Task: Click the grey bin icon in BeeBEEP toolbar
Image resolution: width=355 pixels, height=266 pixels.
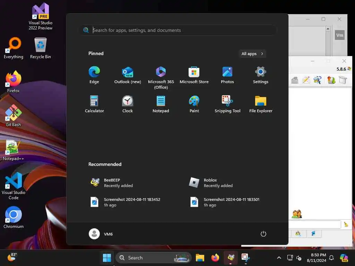Action: (343, 80)
